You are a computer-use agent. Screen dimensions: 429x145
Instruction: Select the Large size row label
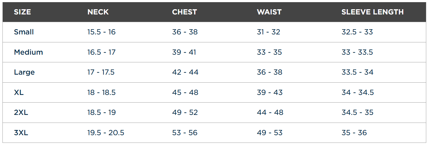click(24, 72)
